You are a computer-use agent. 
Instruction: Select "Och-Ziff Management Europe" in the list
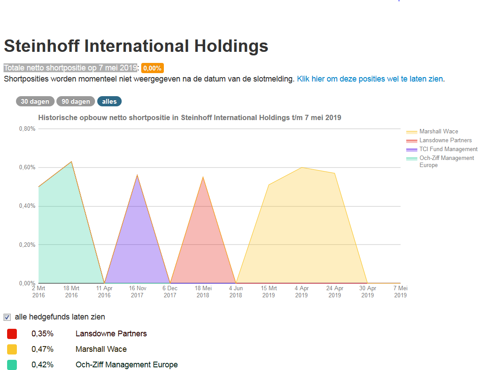click(127, 365)
